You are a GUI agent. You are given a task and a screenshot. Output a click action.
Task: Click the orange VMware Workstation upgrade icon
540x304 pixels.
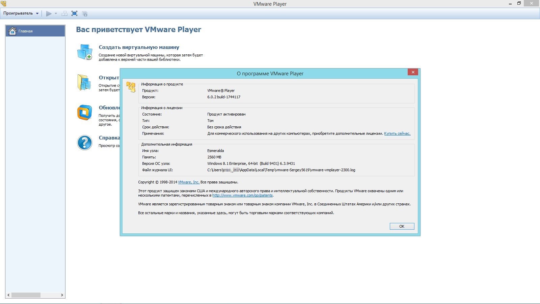[84, 112]
